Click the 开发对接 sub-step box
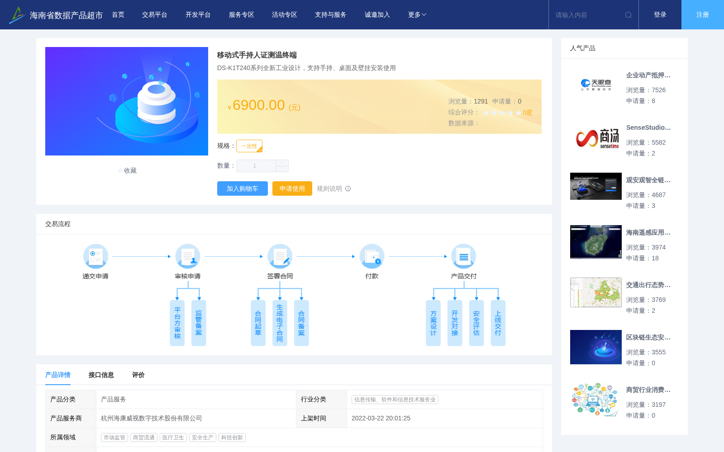Screen dimensions: 724x452 tap(455, 323)
